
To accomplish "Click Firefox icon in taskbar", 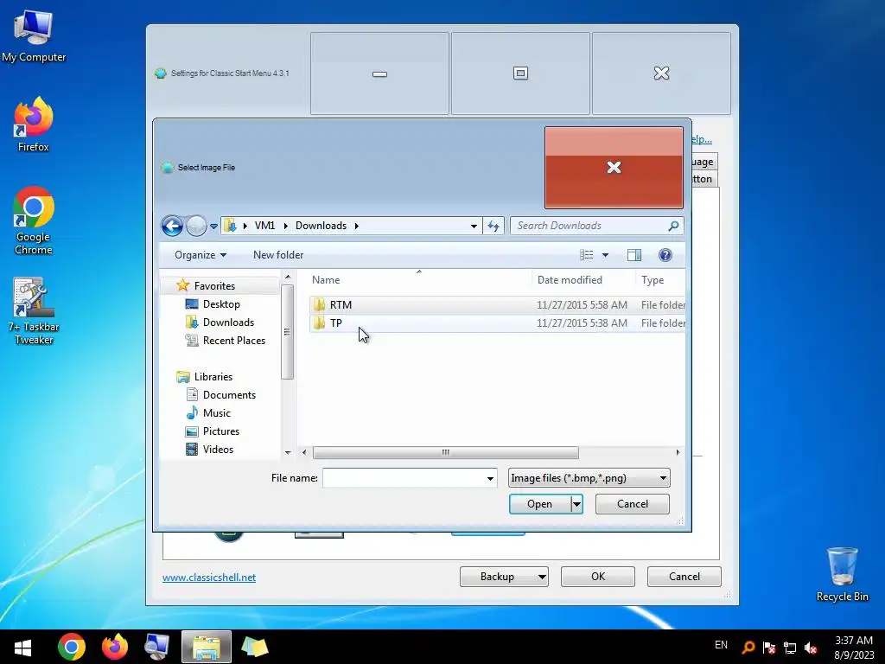I will [115, 647].
